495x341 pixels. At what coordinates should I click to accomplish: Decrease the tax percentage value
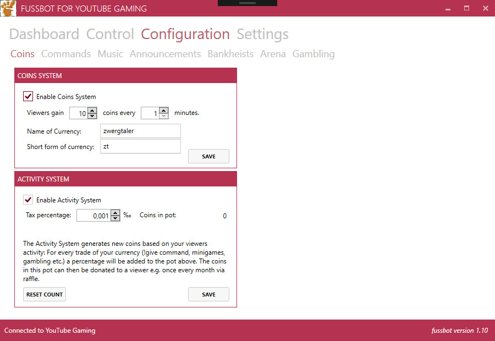coord(116,218)
